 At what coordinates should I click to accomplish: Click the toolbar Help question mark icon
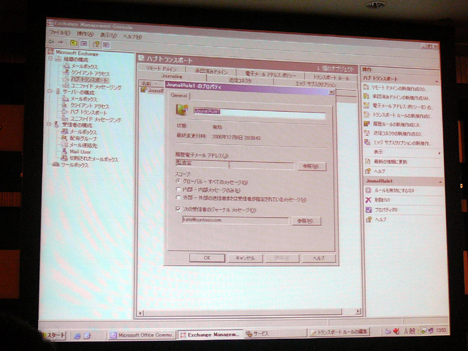click(x=96, y=44)
